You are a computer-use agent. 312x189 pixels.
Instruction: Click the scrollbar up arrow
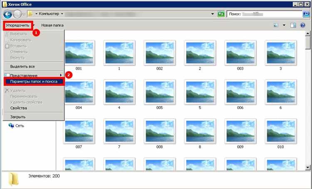click(308, 34)
